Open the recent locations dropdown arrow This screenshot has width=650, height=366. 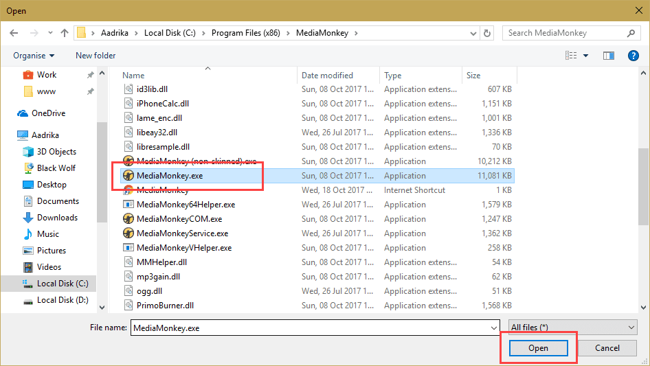click(x=50, y=33)
